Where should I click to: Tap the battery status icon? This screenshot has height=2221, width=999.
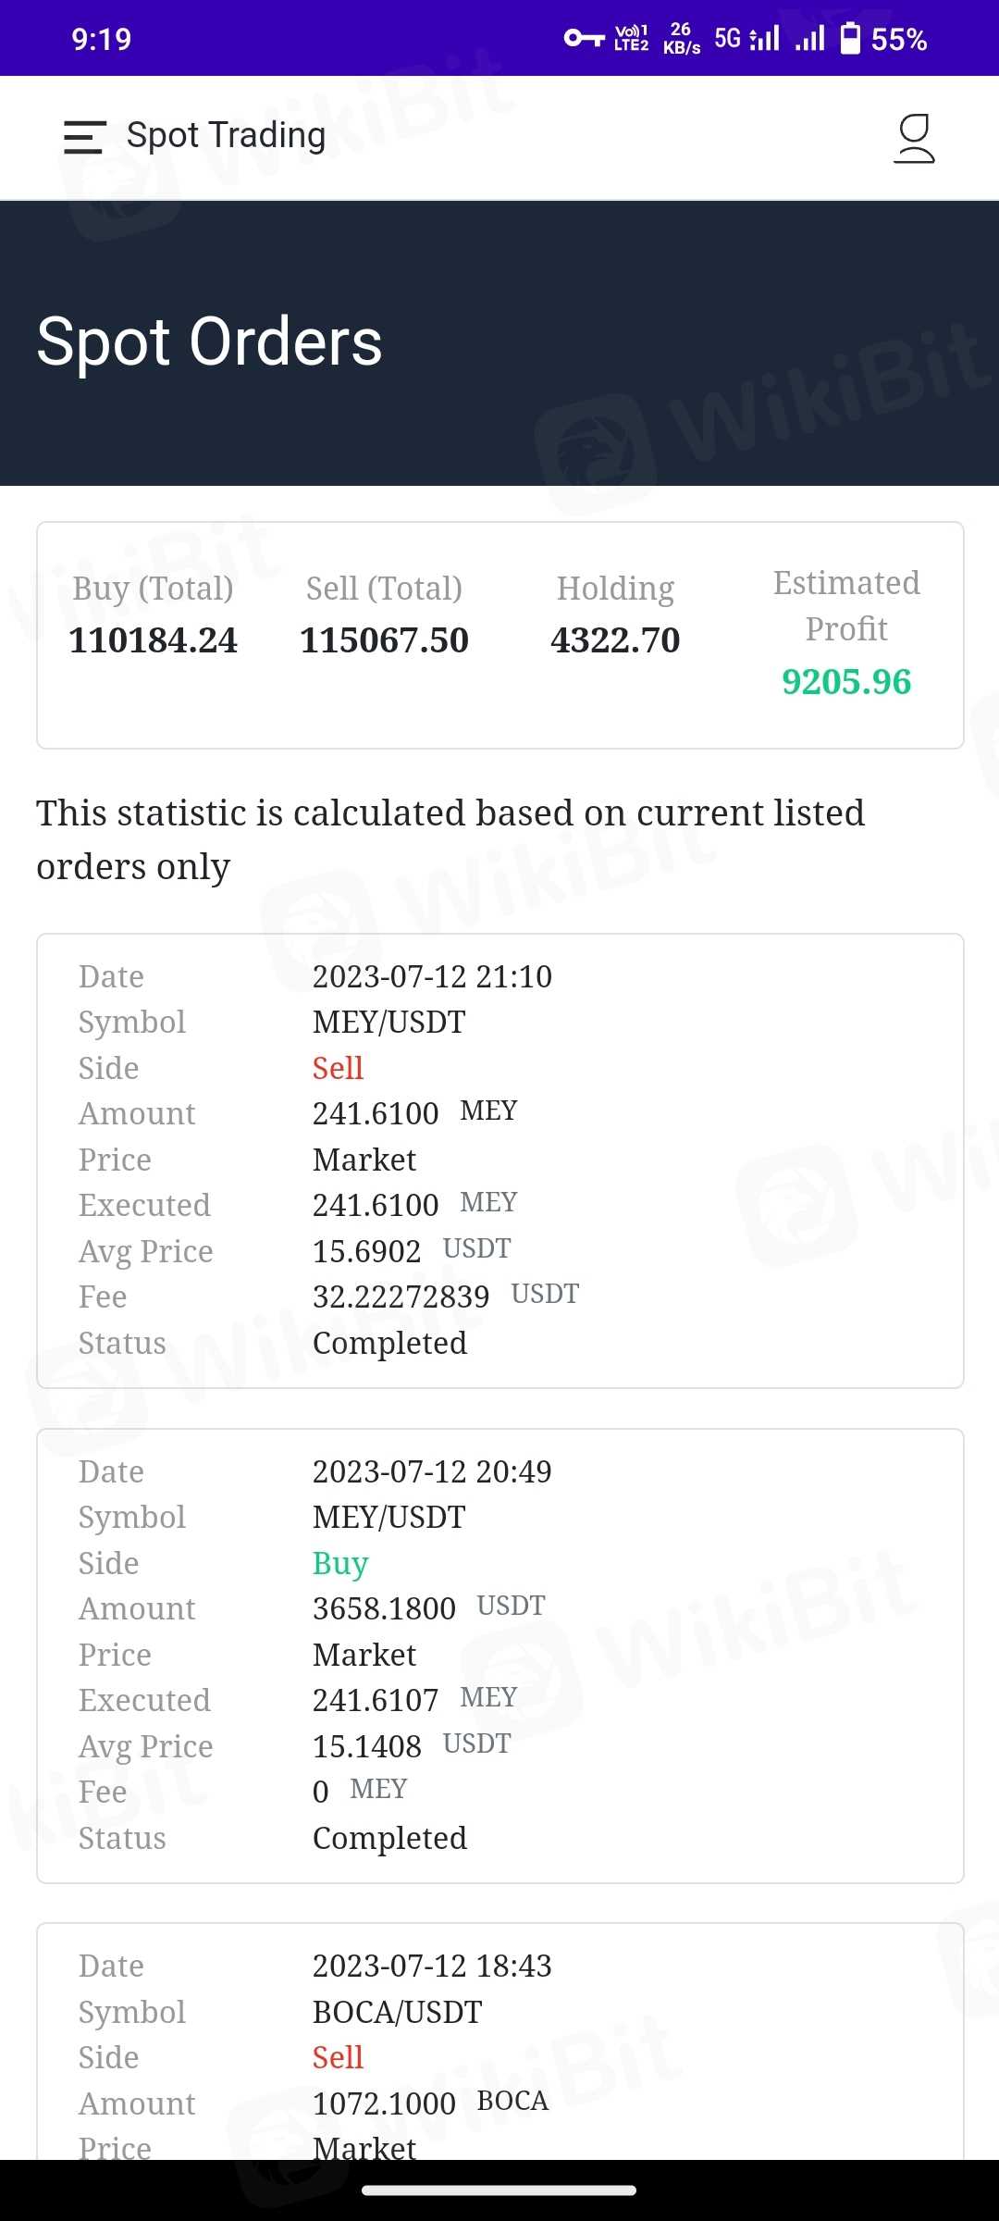pos(850,38)
